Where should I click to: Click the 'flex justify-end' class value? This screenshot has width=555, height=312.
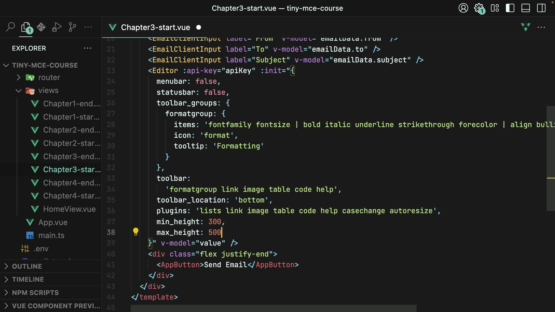click(234, 254)
